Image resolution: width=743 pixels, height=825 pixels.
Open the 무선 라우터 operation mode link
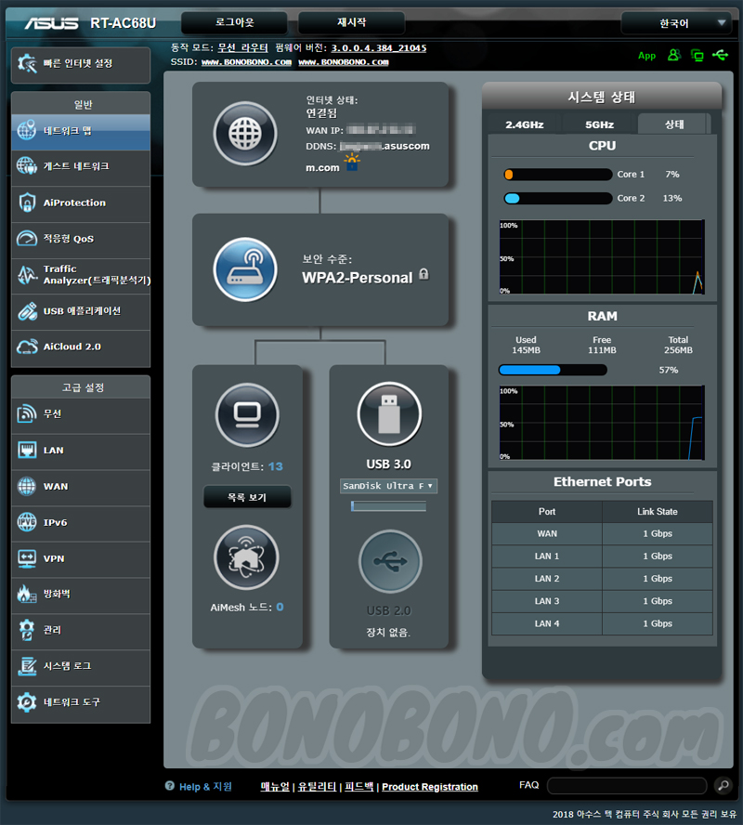[x=242, y=48]
